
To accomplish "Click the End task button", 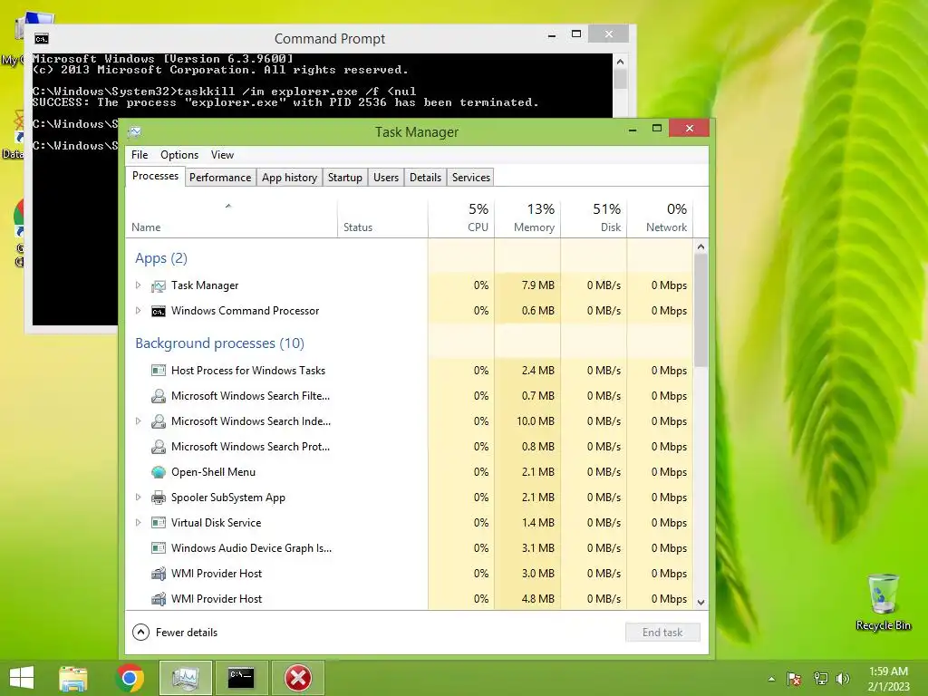I will (x=662, y=632).
